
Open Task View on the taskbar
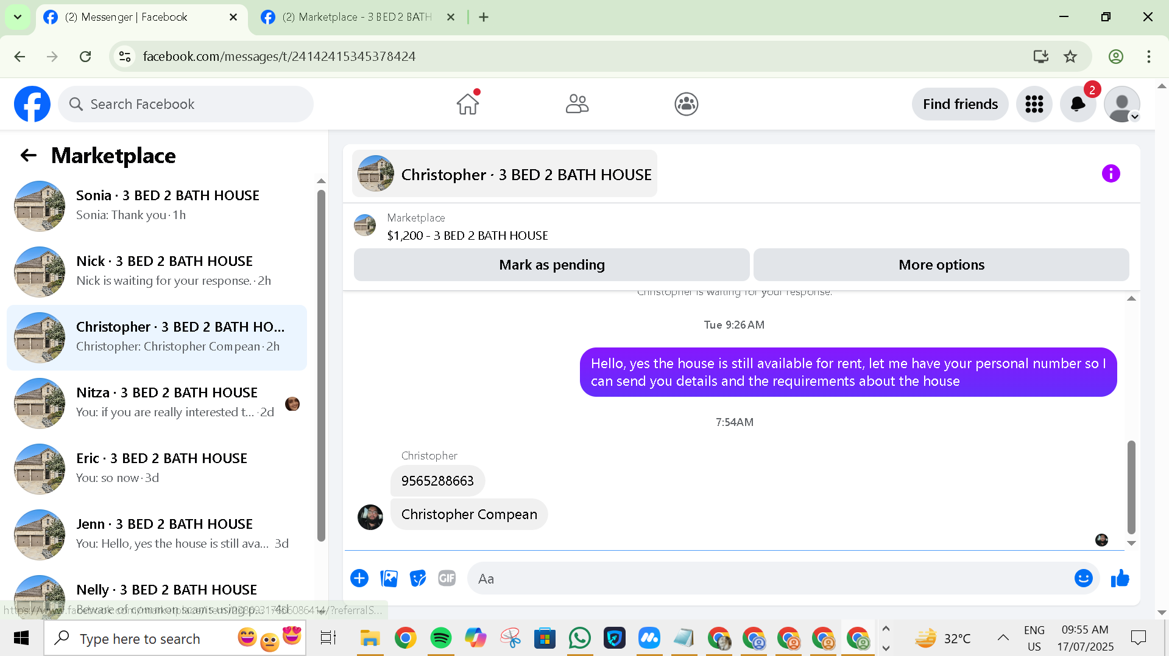[x=328, y=638]
